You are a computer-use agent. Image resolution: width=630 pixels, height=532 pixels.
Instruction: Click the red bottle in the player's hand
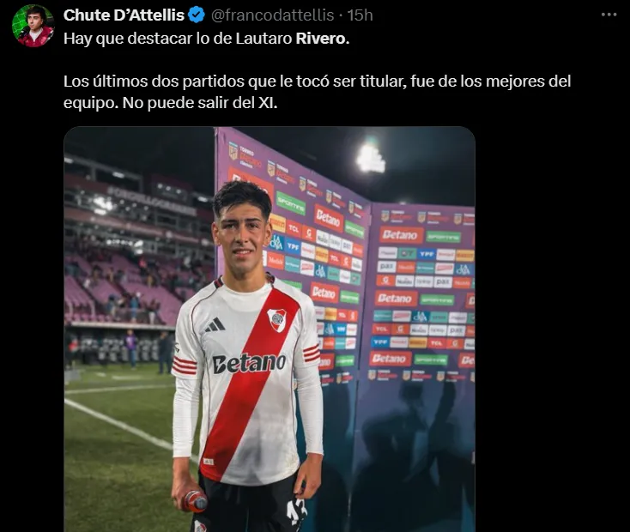(195, 501)
